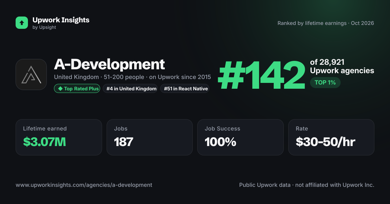Click the A-Development agency name heading
This screenshot has width=390, height=204.
(x=110, y=64)
